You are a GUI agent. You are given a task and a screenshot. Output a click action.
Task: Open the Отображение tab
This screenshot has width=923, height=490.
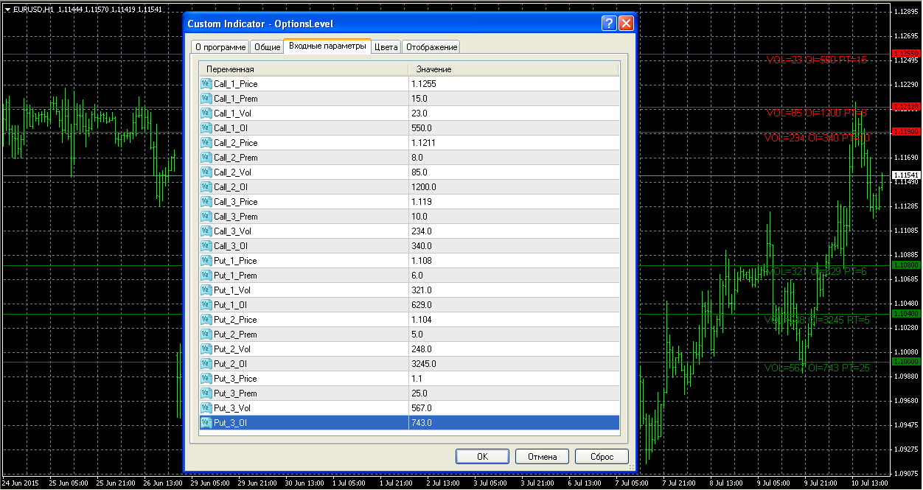(x=431, y=47)
